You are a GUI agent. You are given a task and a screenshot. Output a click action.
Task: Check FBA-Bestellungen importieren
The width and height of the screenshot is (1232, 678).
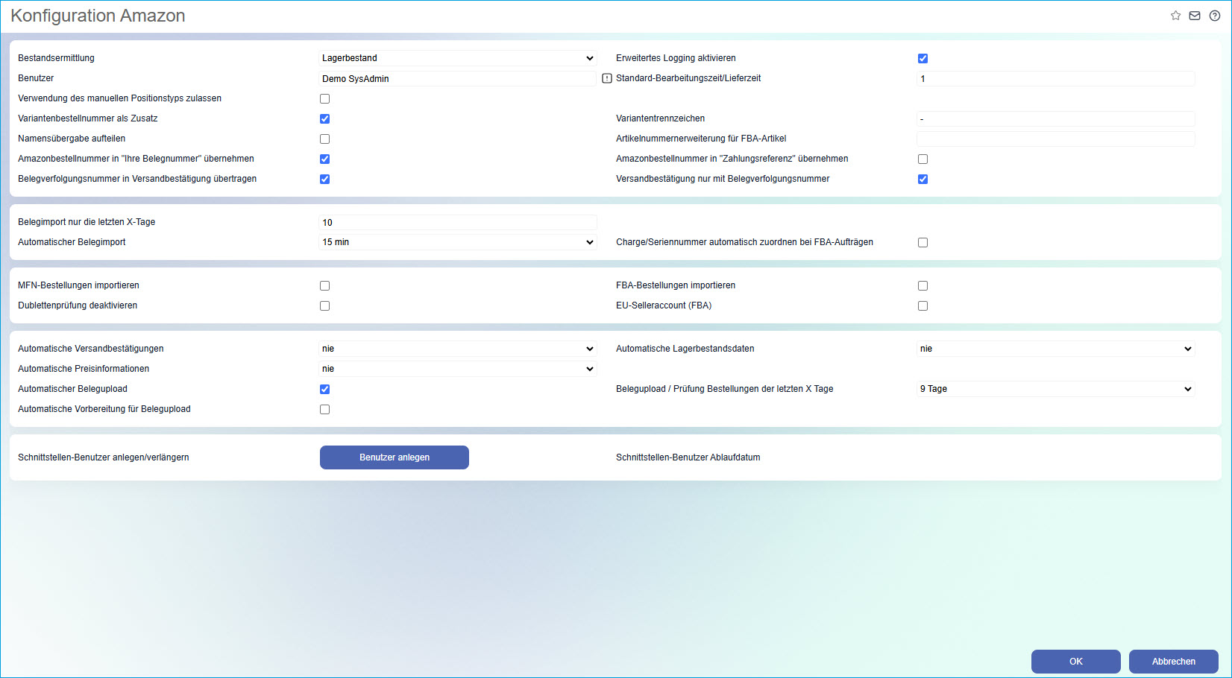coord(923,285)
